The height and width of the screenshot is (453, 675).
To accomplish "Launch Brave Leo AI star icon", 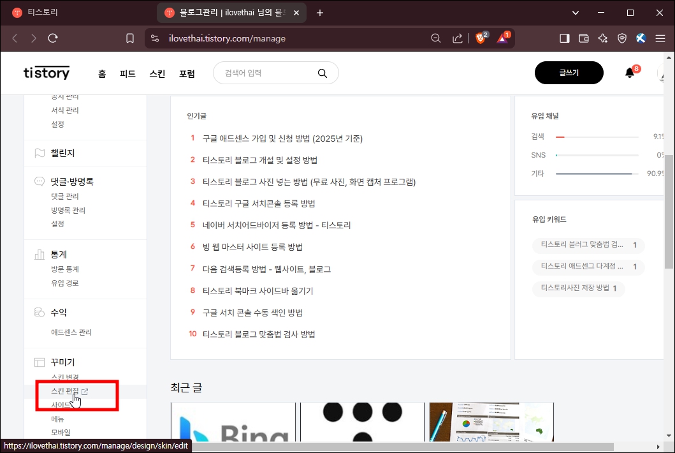I will point(603,38).
